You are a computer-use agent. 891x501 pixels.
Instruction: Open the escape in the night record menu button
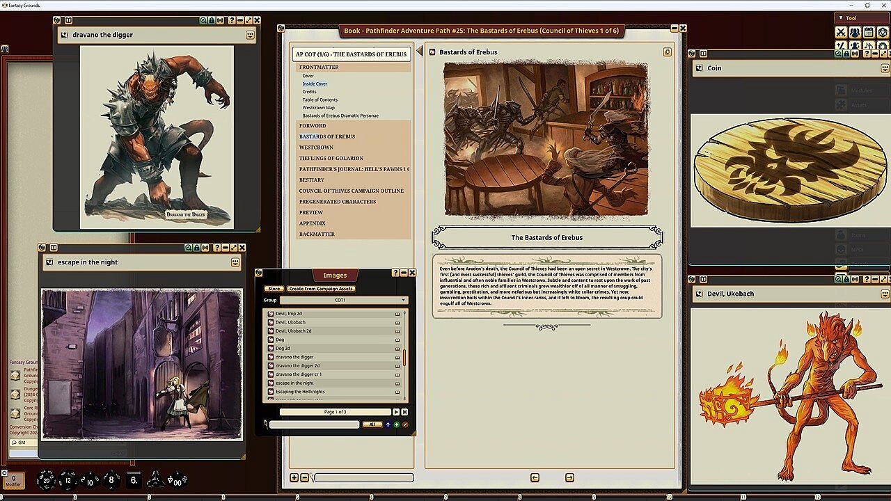coord(235,262)
